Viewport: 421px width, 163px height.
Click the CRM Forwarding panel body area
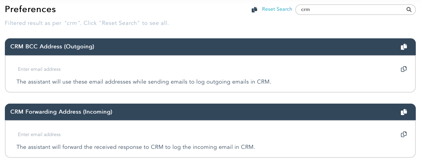tap(210, 139)
